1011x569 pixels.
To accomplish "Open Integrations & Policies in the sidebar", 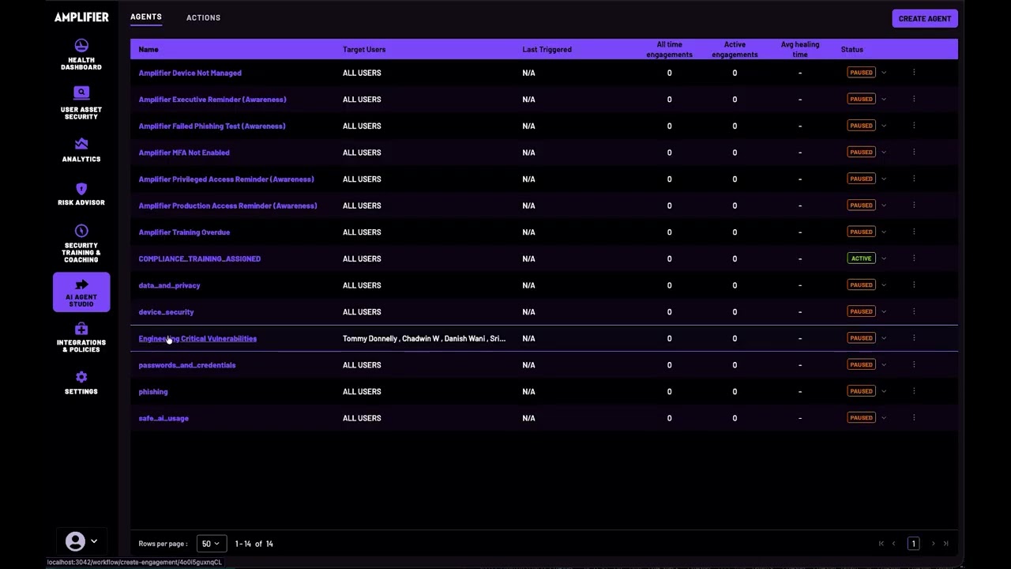I will pyautogui.click(x=81, y=337).
